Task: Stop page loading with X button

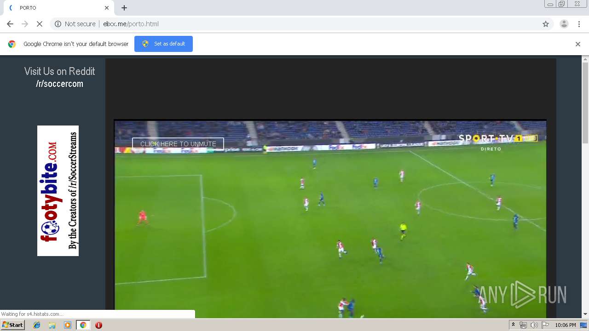Action: [40, 24]
